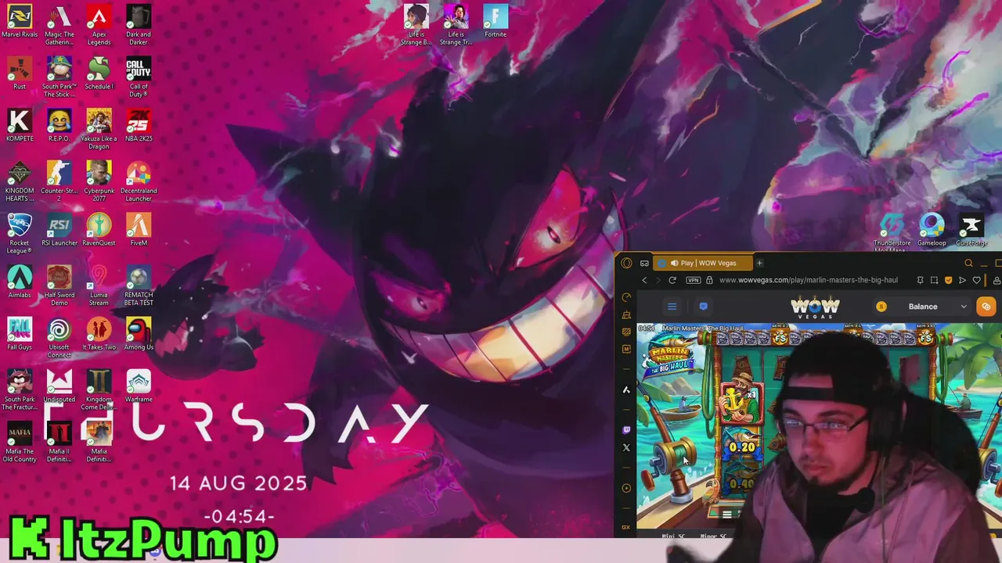Select Life is Strange Tr... shortcut
The width and height of the screenshot is (1002, 563).
456,25
